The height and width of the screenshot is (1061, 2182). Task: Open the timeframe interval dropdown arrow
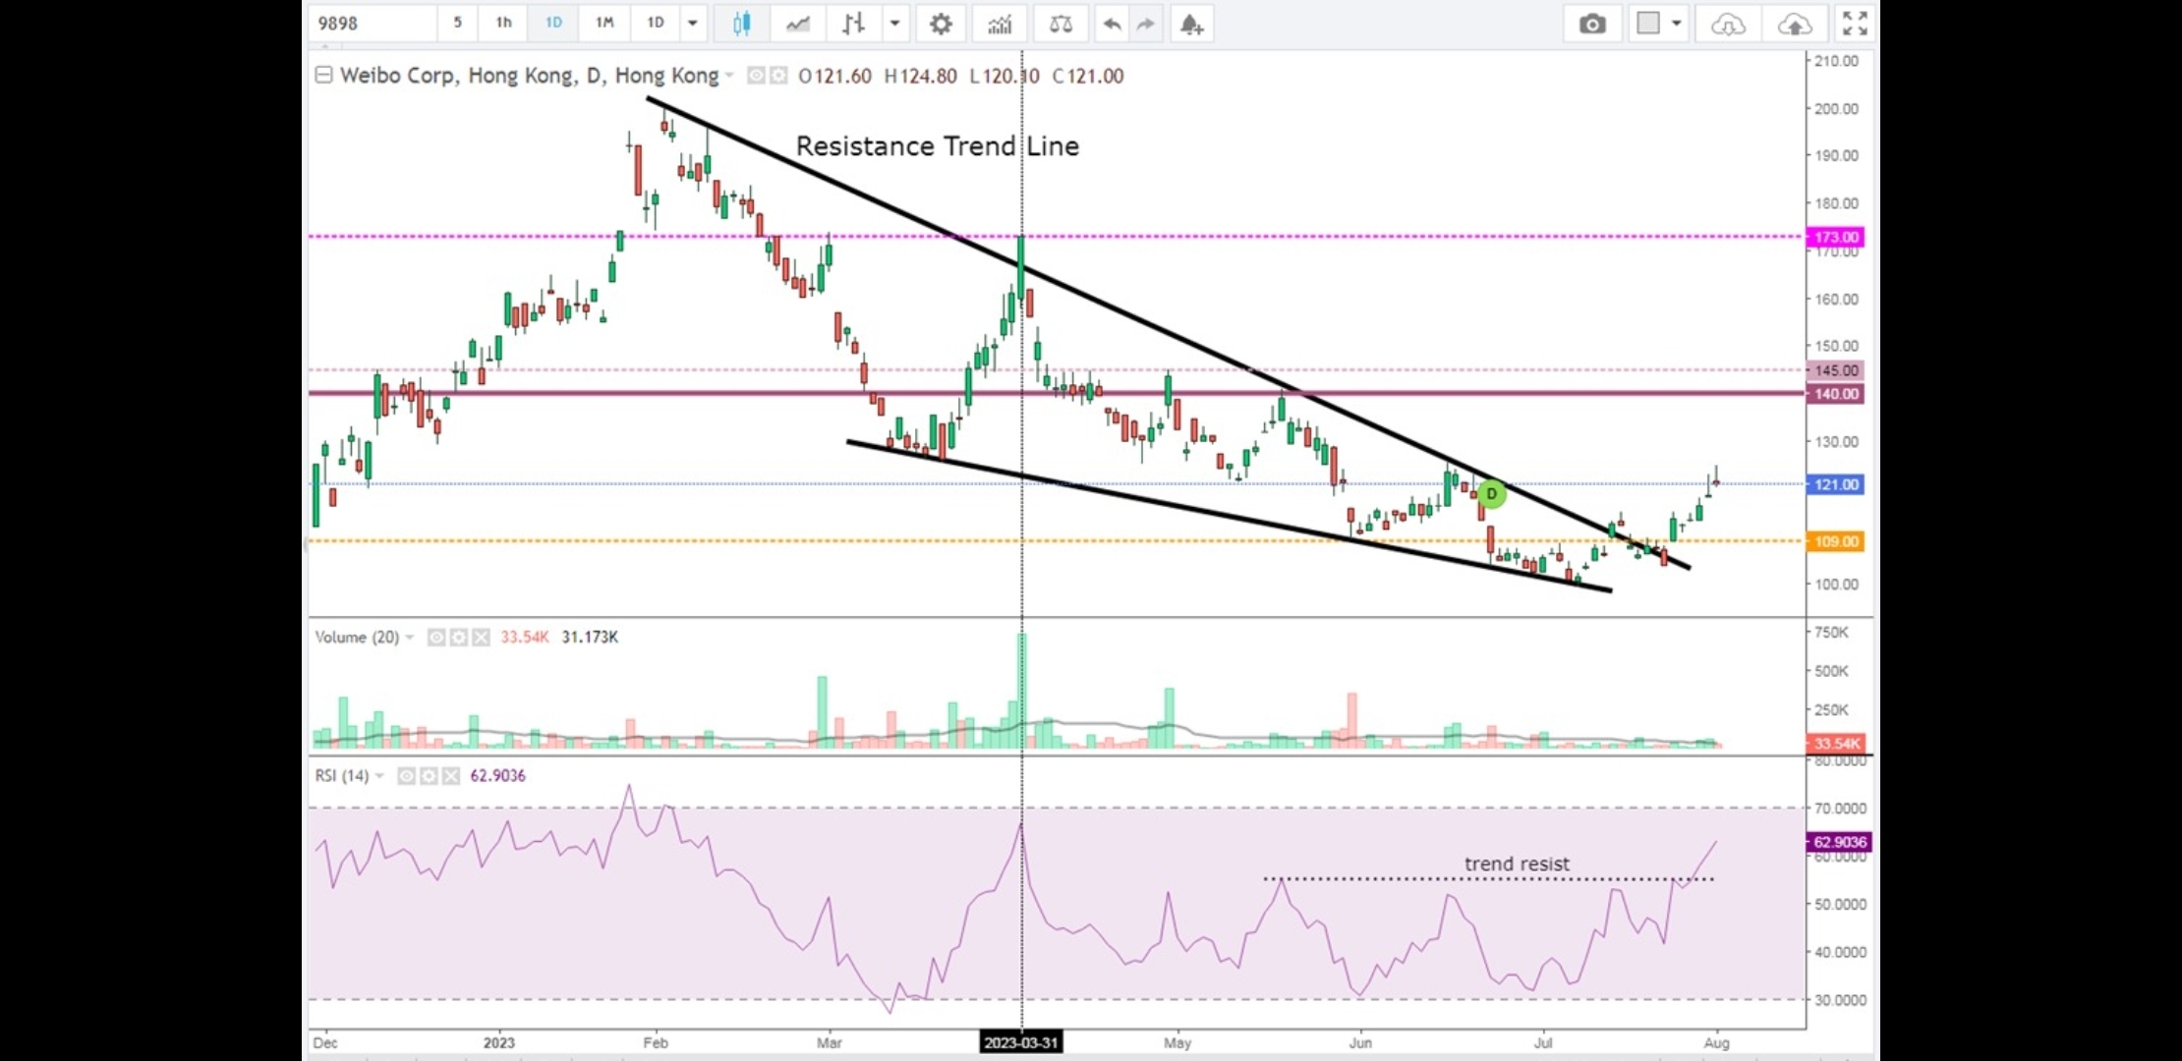(x=693, y=24)
